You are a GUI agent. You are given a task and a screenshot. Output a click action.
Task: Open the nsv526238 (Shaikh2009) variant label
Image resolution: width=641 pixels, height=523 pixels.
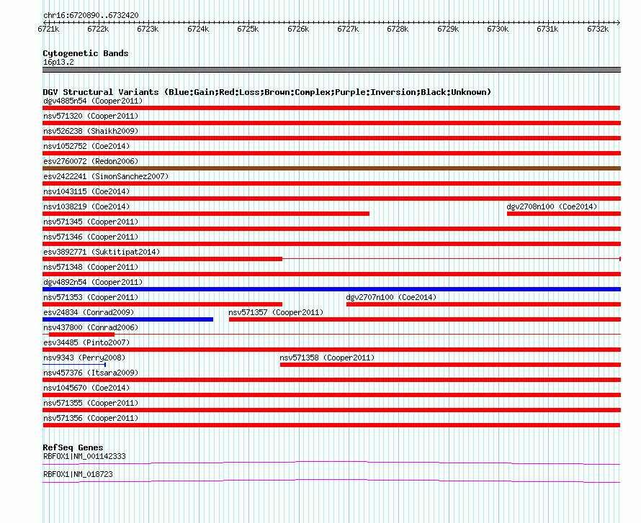(x=91, y=131)
